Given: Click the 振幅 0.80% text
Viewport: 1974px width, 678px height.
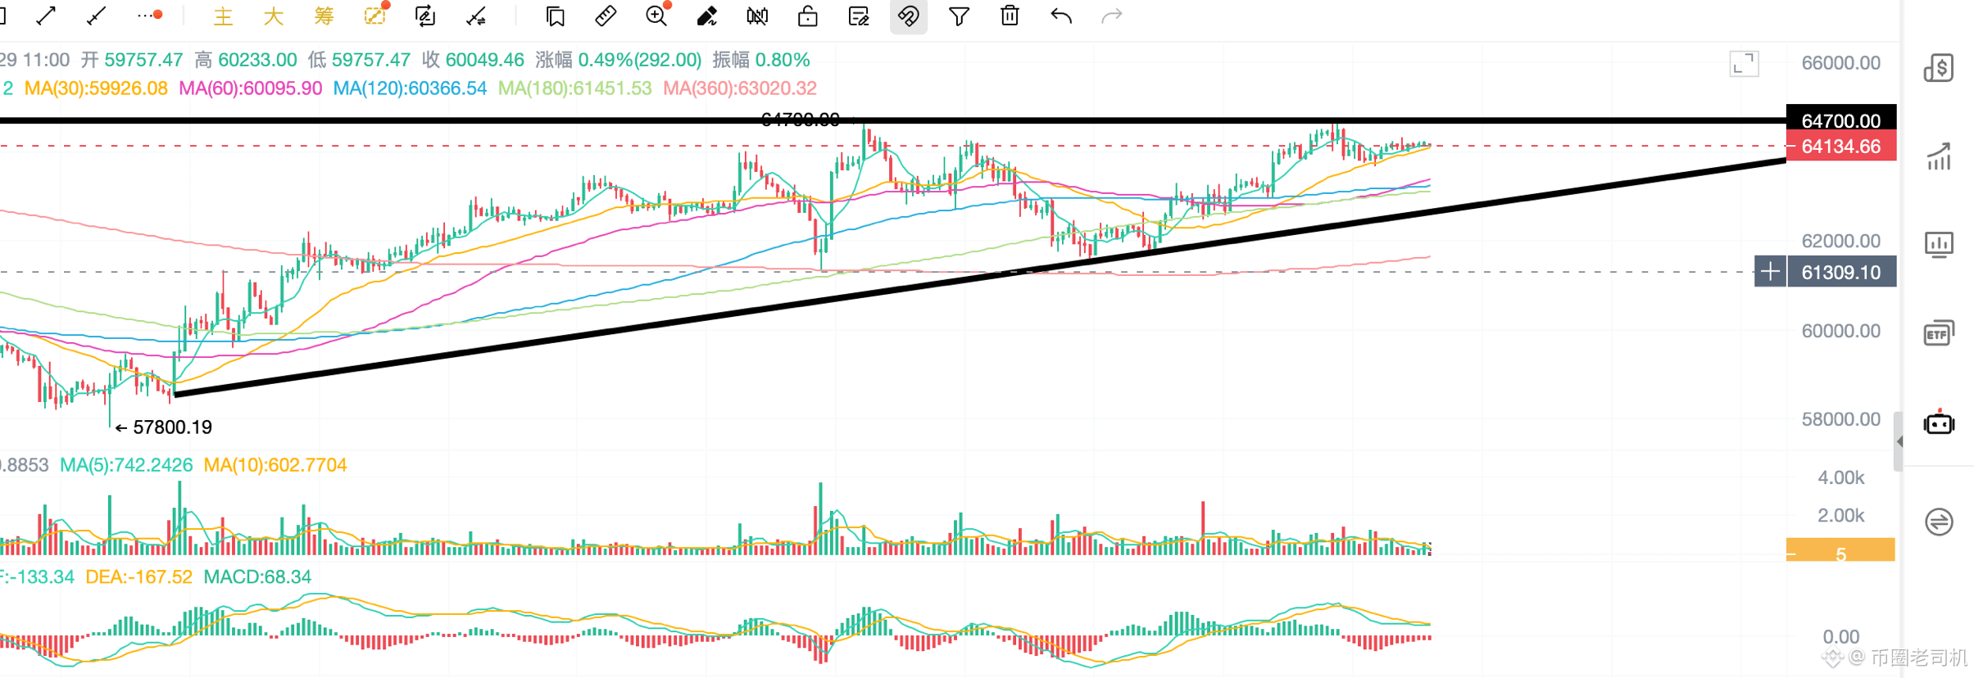Looking at the screenshot, I should (761, 60).
